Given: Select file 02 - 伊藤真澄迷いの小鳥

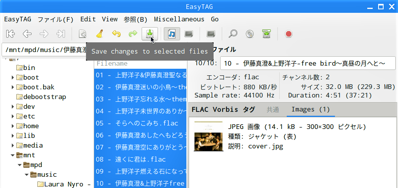Looking at the screenshot, I should pos(140,87).
